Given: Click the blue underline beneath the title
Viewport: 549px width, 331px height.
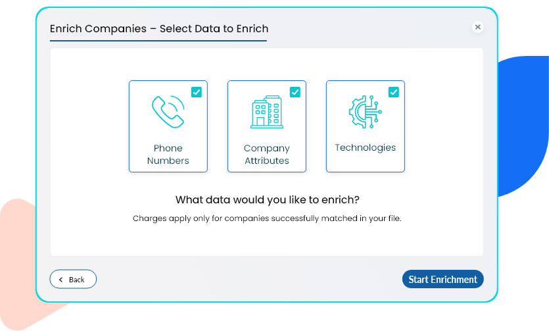Looking at the screenshot, I should (158, 41).
